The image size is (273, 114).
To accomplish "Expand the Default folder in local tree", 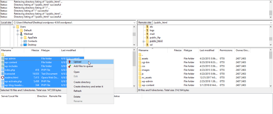I will pos(17,30).
